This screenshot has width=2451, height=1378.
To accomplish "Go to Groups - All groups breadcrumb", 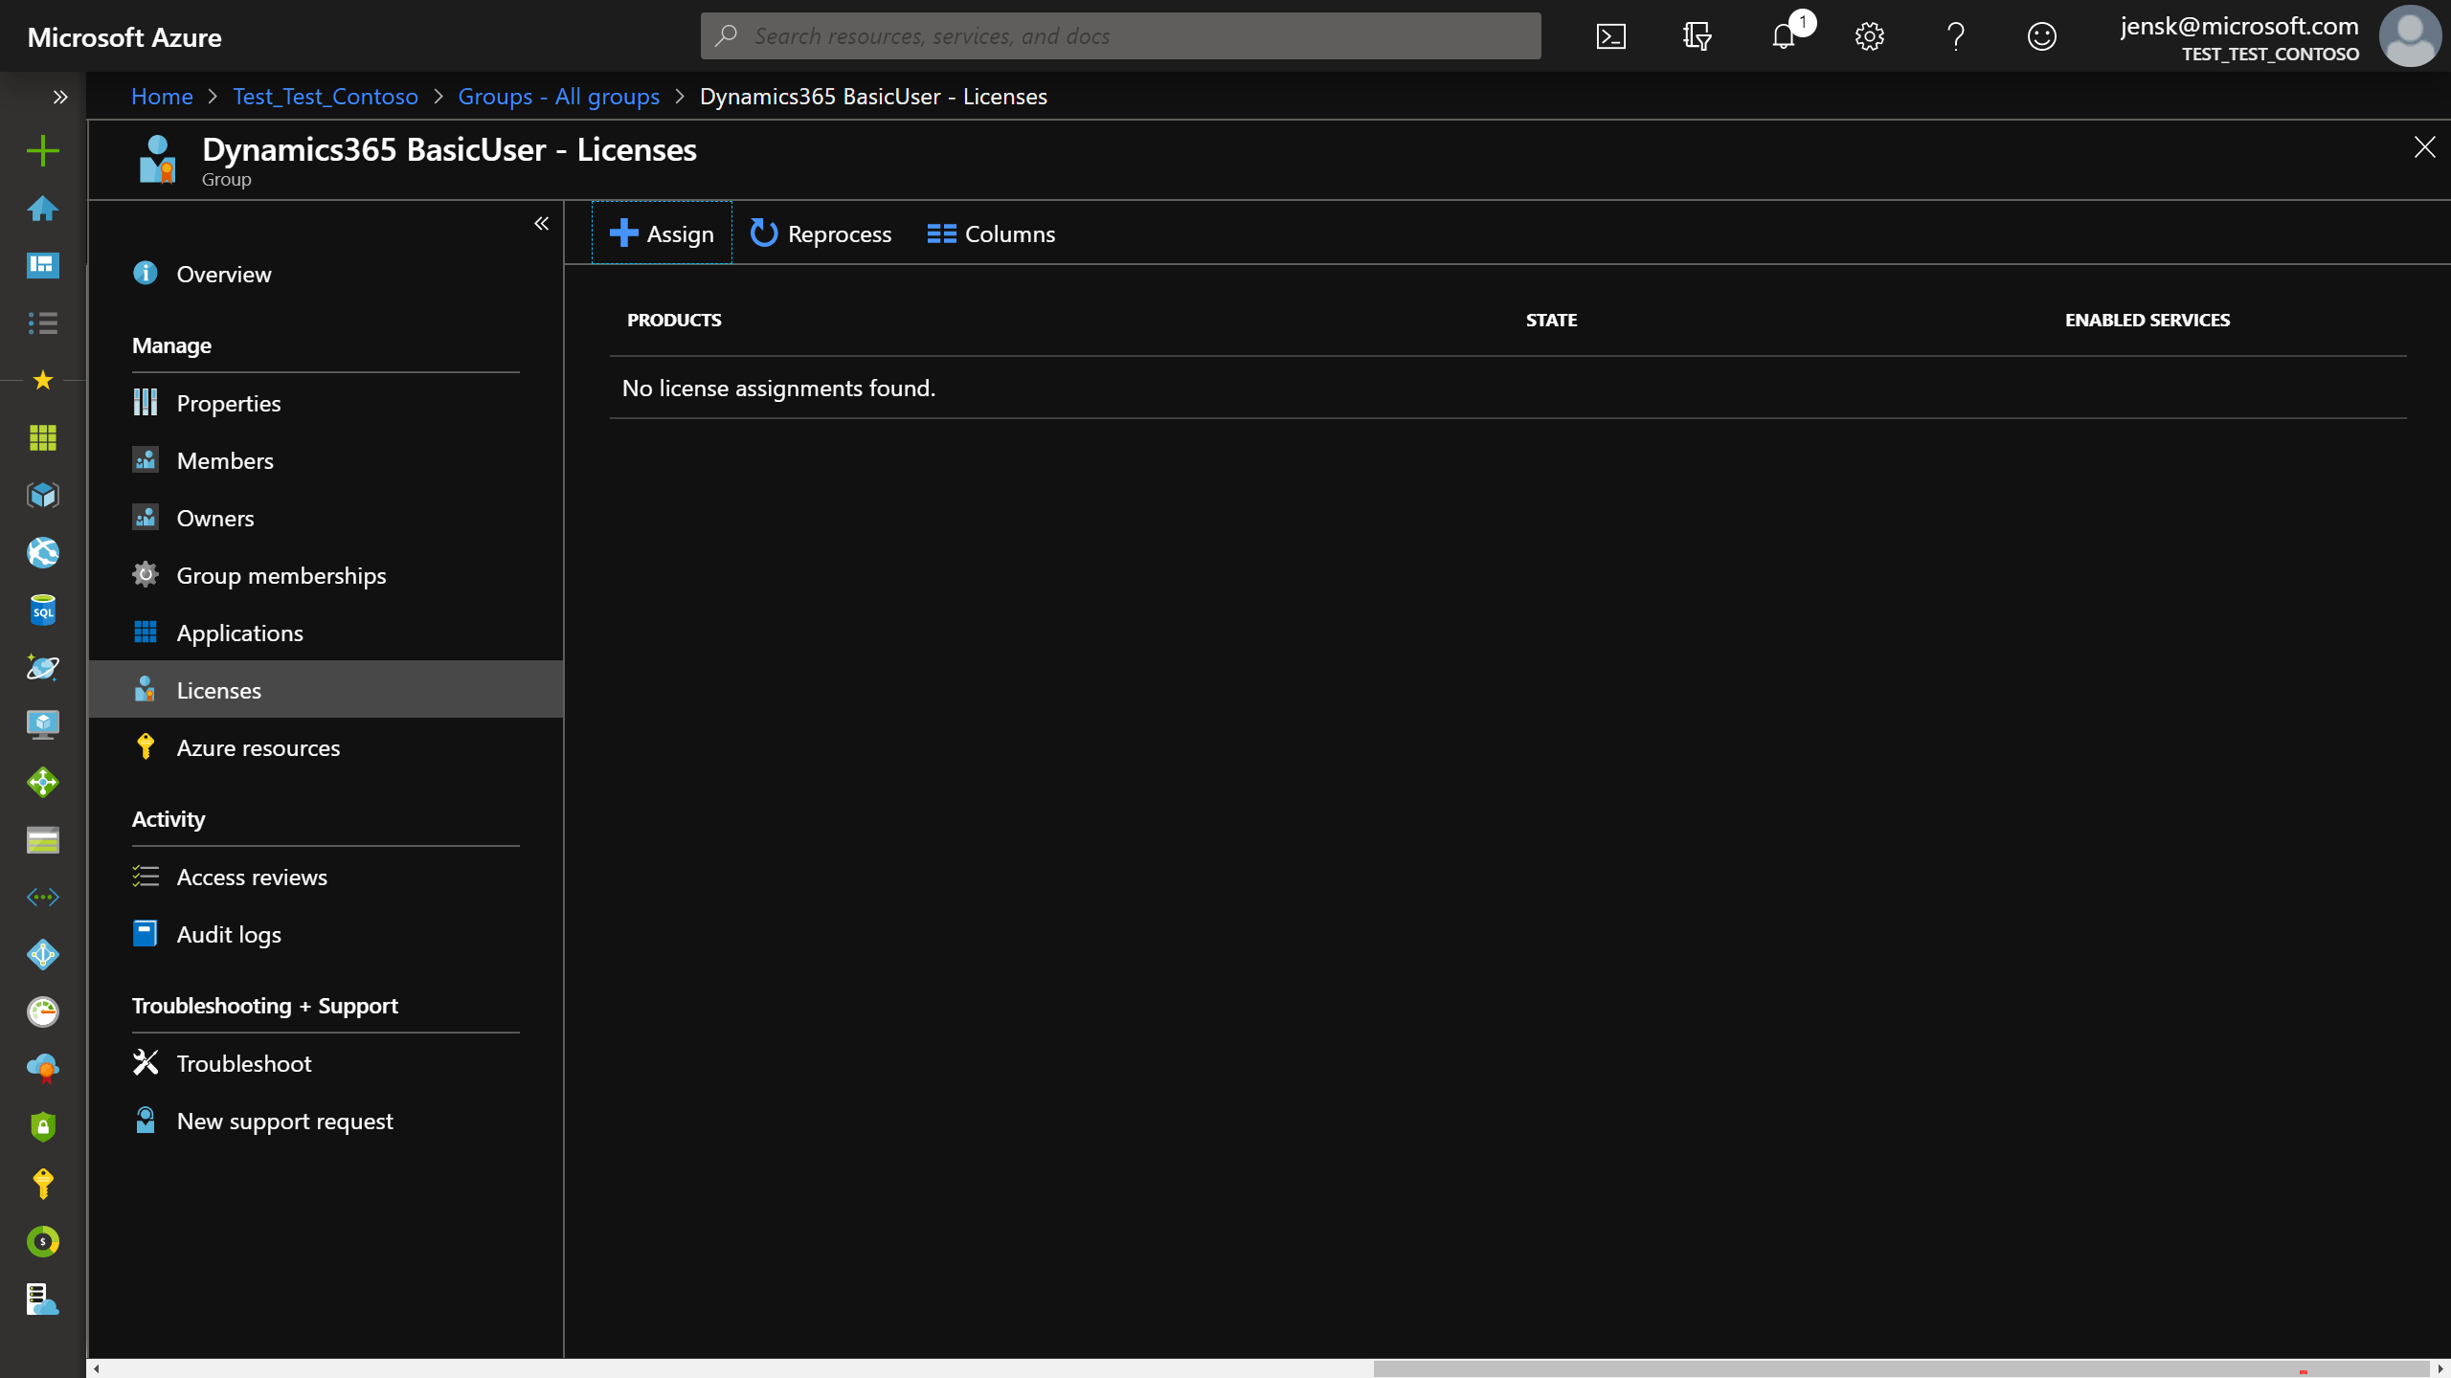I will click(x=558, y=97).
